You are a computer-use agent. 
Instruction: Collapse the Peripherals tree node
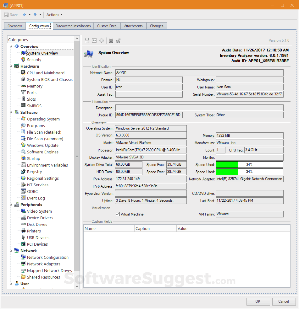pos(11,205)
